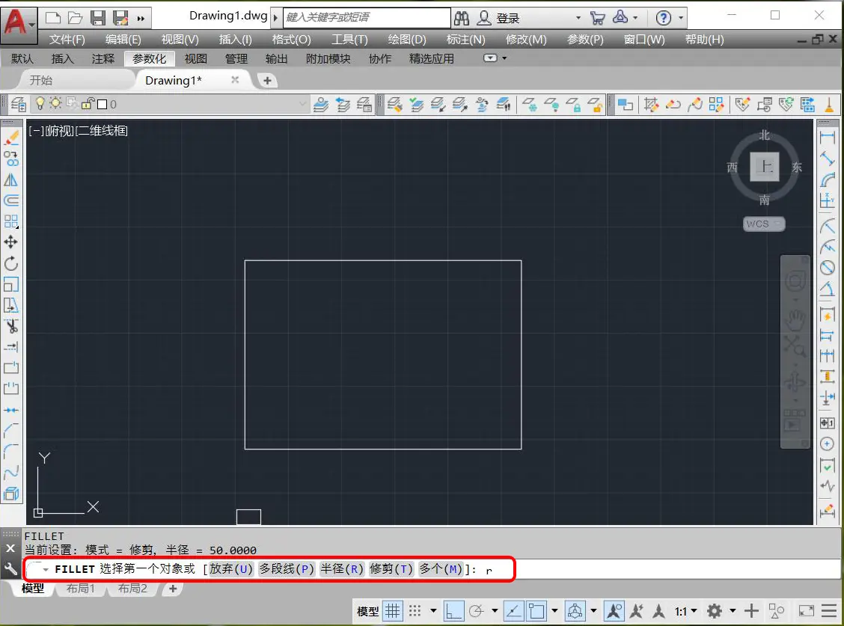Screen dimensions: 844x626
Task: Toggle snap mode dots in status bar
Action: [415, 612]
